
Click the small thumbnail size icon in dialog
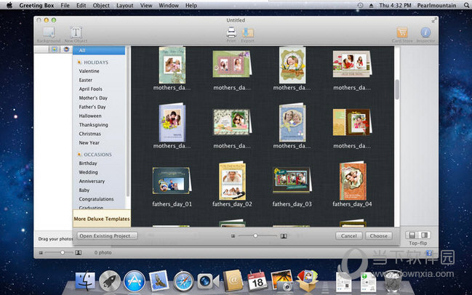(233, 236)
